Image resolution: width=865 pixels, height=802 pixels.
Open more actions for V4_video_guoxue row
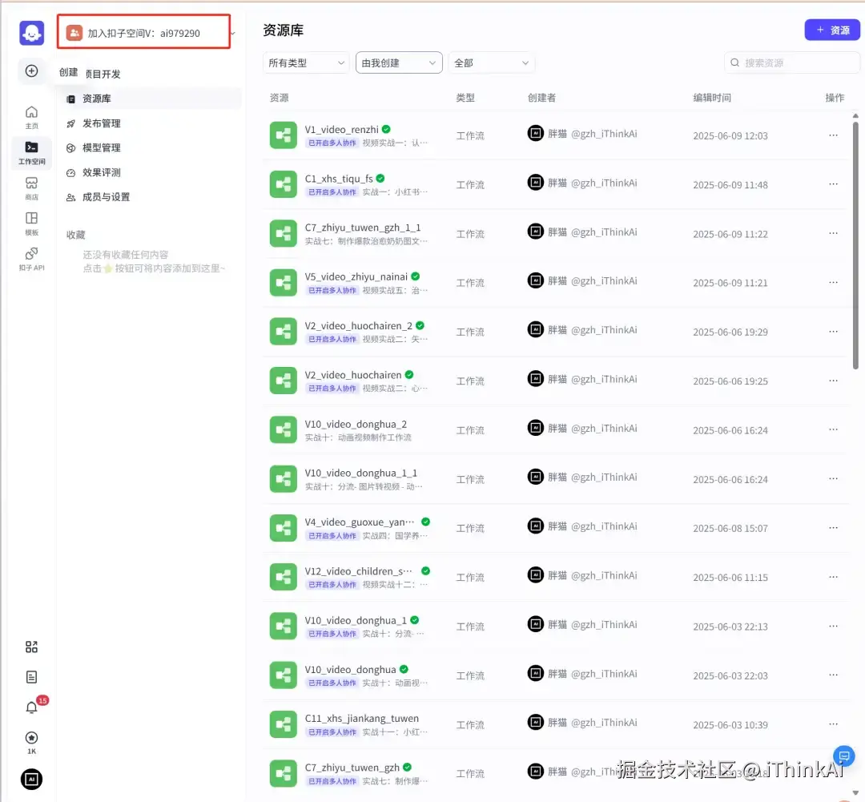pyautogui.click(x=833, y=528)
